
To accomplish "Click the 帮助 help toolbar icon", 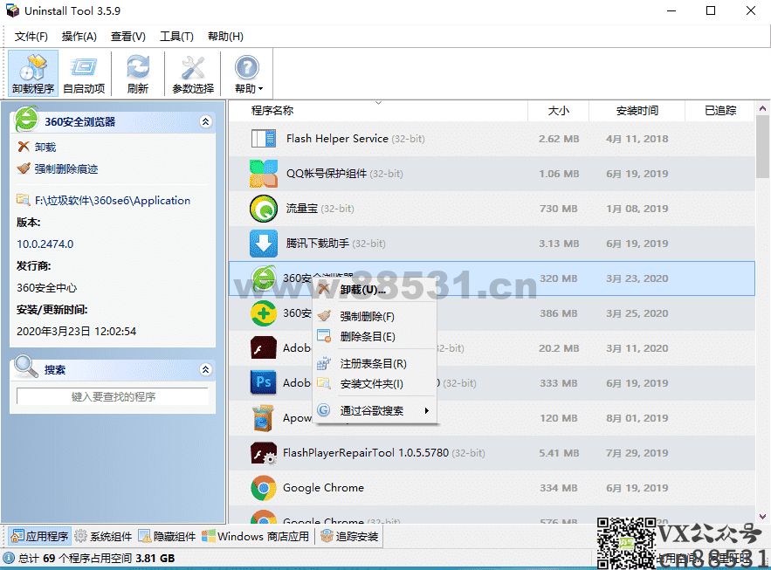I will pos(246,68).
